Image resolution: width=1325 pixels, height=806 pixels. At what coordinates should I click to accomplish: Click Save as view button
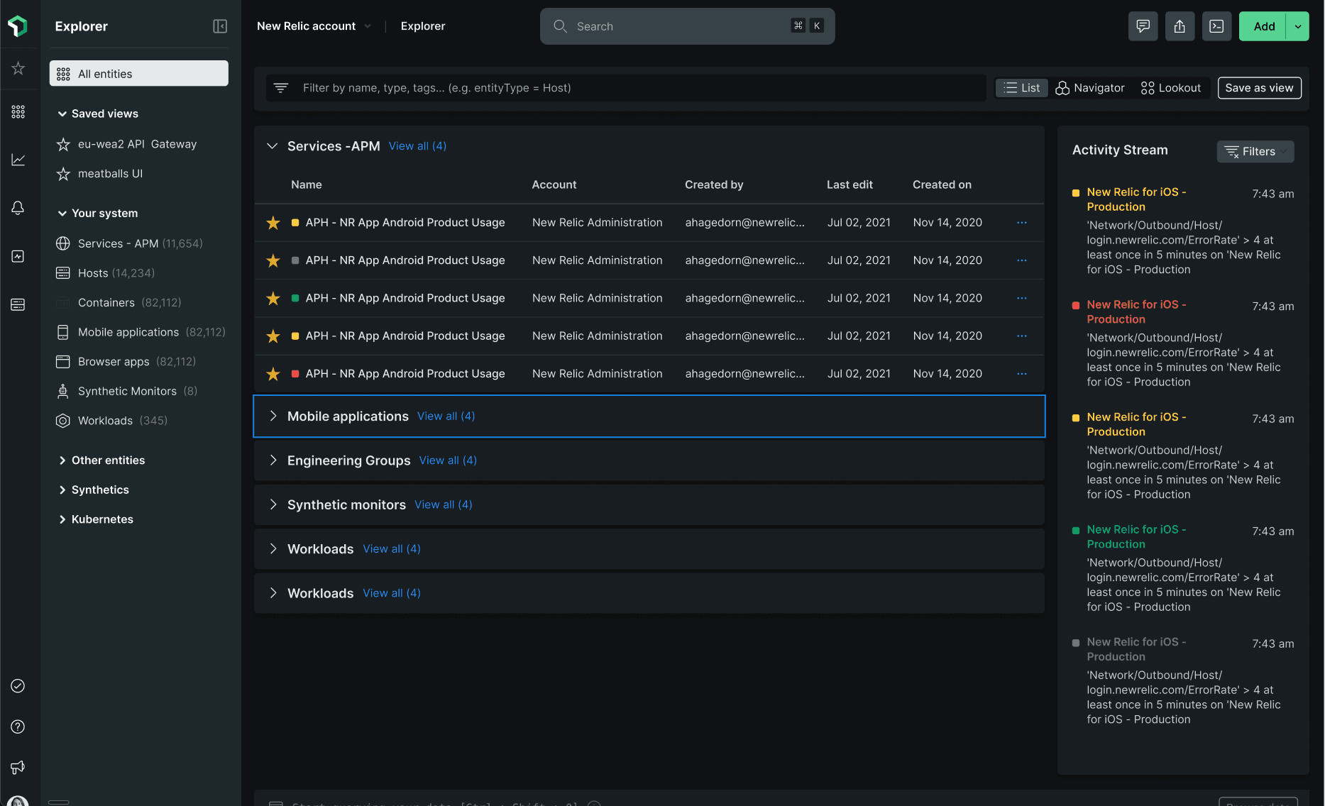pyautogui.click(x=1259, y=88)
